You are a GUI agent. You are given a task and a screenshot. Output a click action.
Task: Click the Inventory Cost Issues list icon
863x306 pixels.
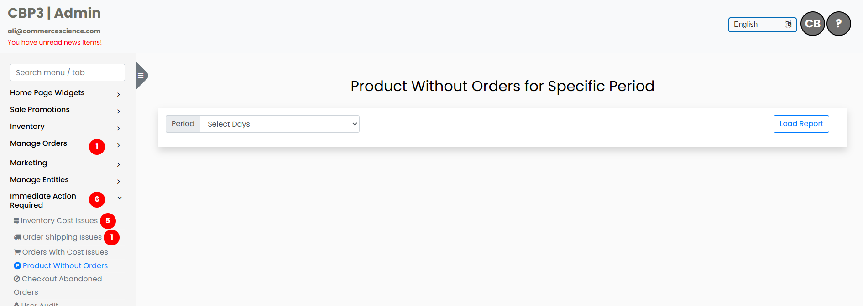pyautogui.click(x=16, y=221)
